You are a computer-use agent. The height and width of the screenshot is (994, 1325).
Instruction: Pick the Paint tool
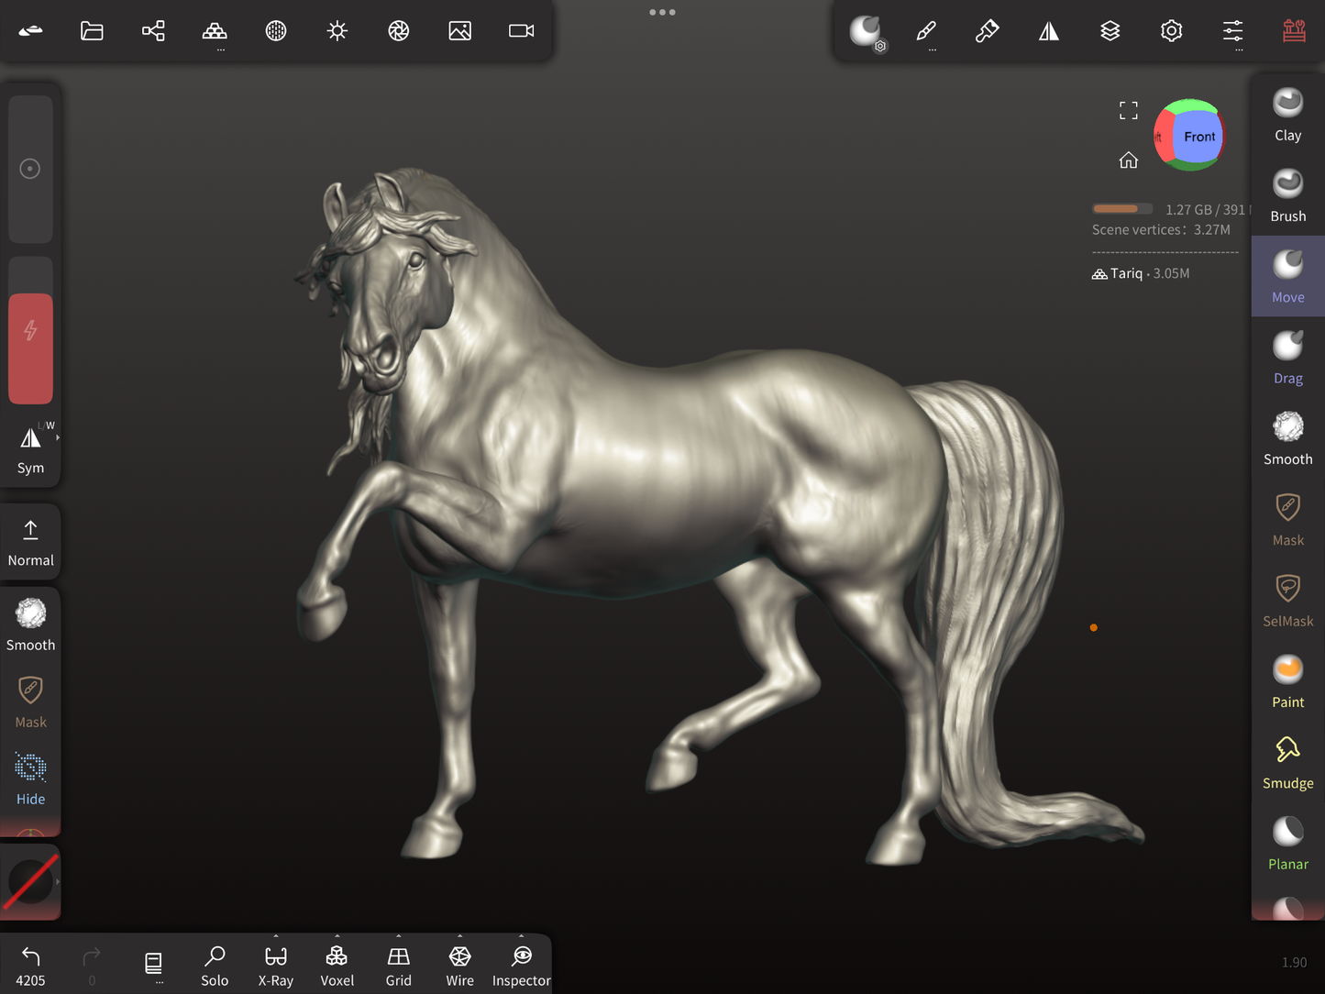[x=1287, y=682]
